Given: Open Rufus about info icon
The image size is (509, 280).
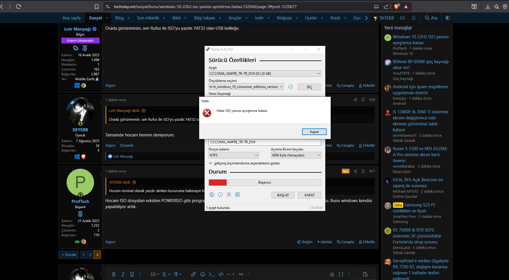Looking at the screenshot, I should coord(220,195).
